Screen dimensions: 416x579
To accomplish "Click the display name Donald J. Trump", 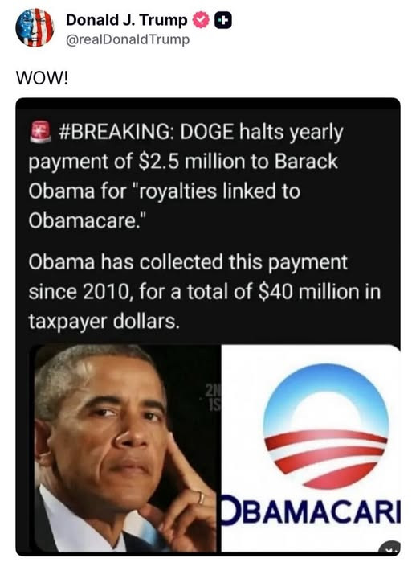I will pos(127,20).
